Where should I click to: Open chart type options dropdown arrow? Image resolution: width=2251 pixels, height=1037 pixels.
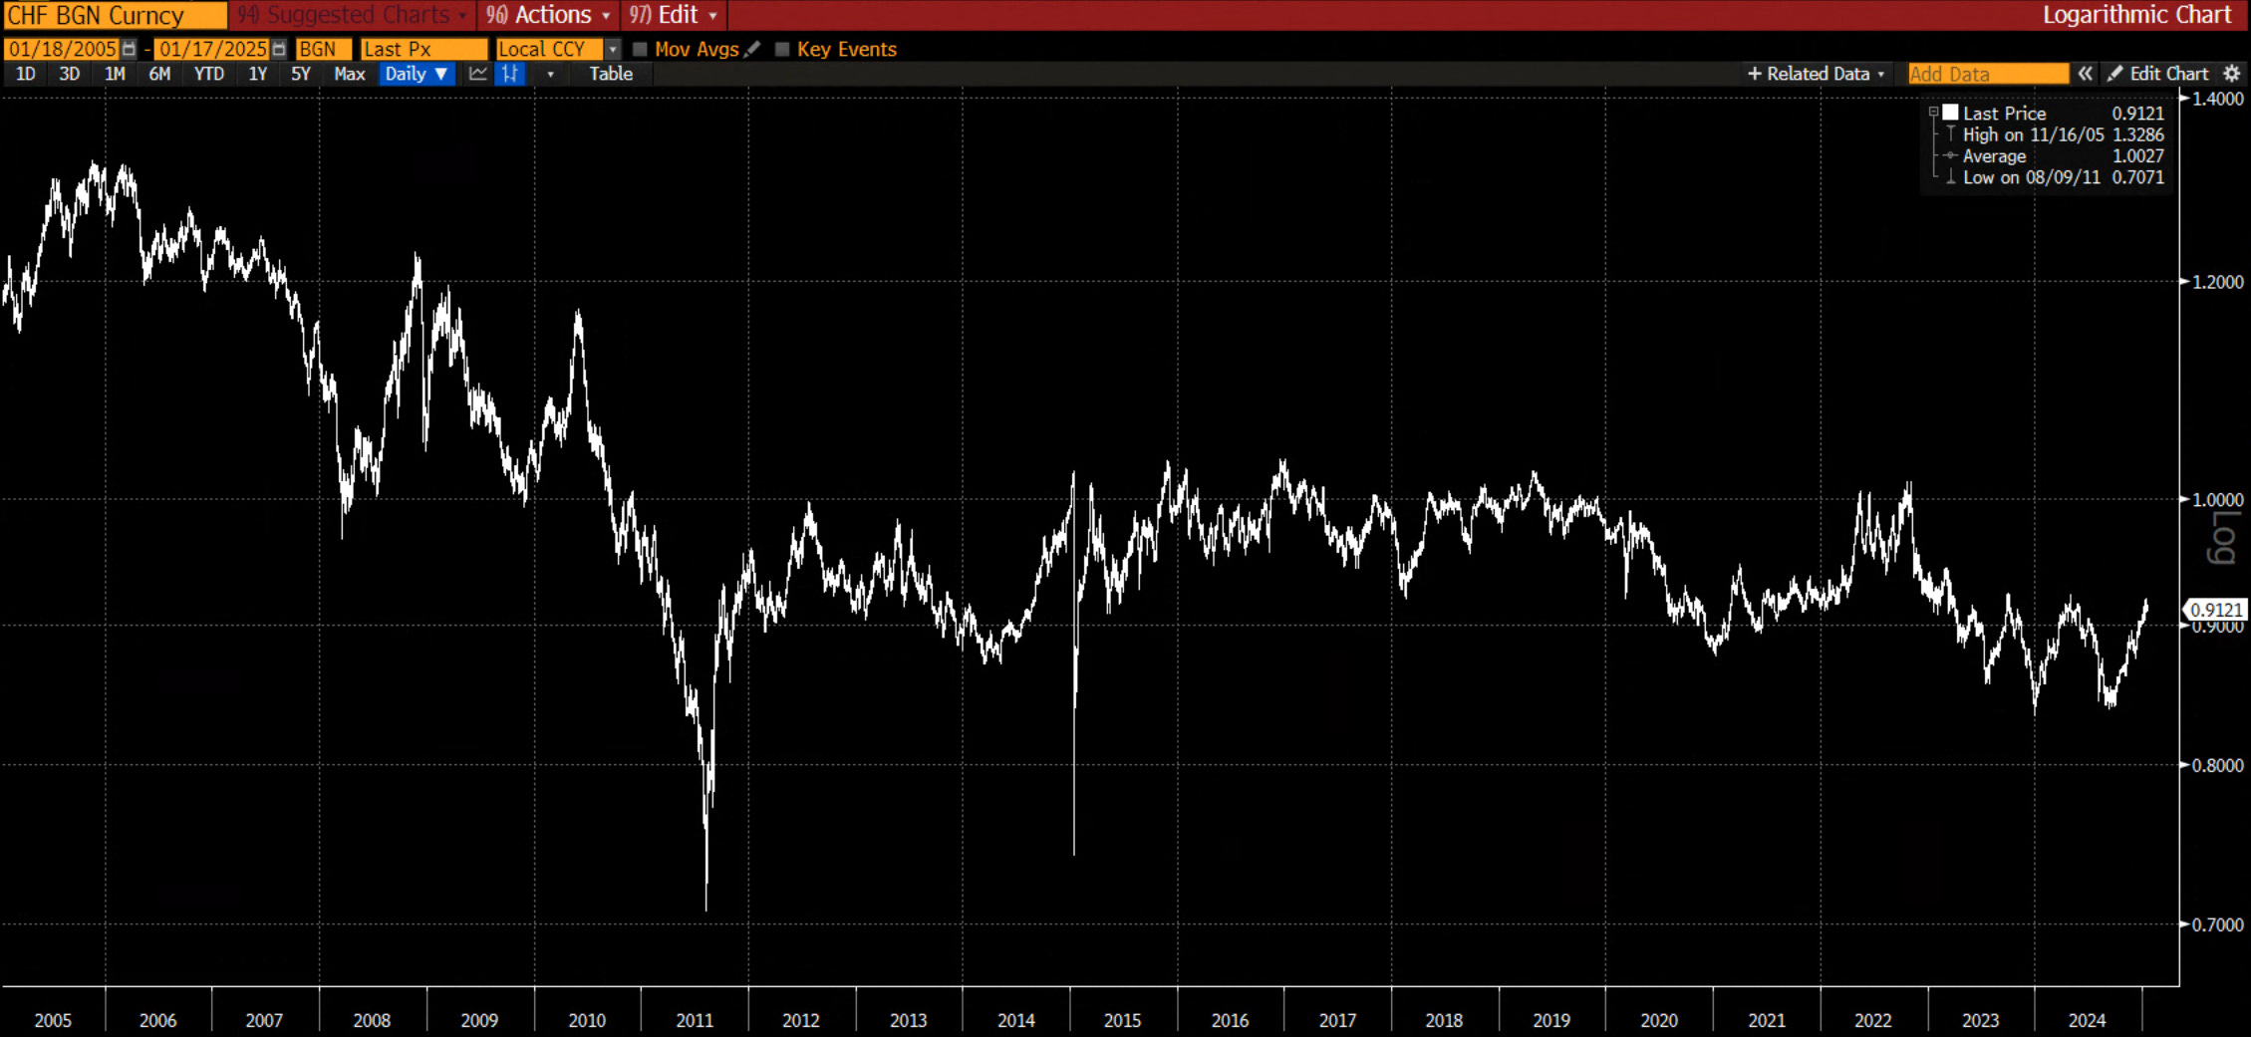click(x=550, y=74)
